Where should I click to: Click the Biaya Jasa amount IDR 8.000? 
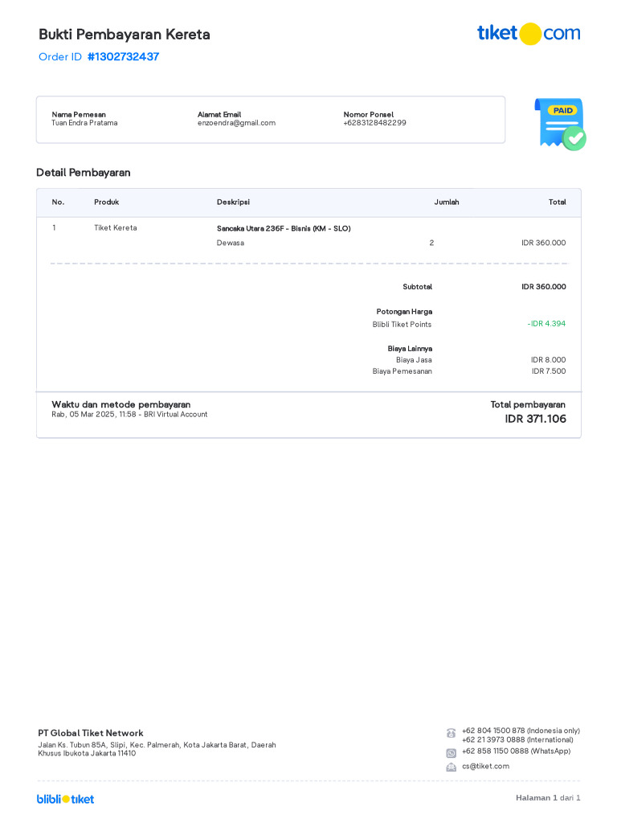coord(548,360)
